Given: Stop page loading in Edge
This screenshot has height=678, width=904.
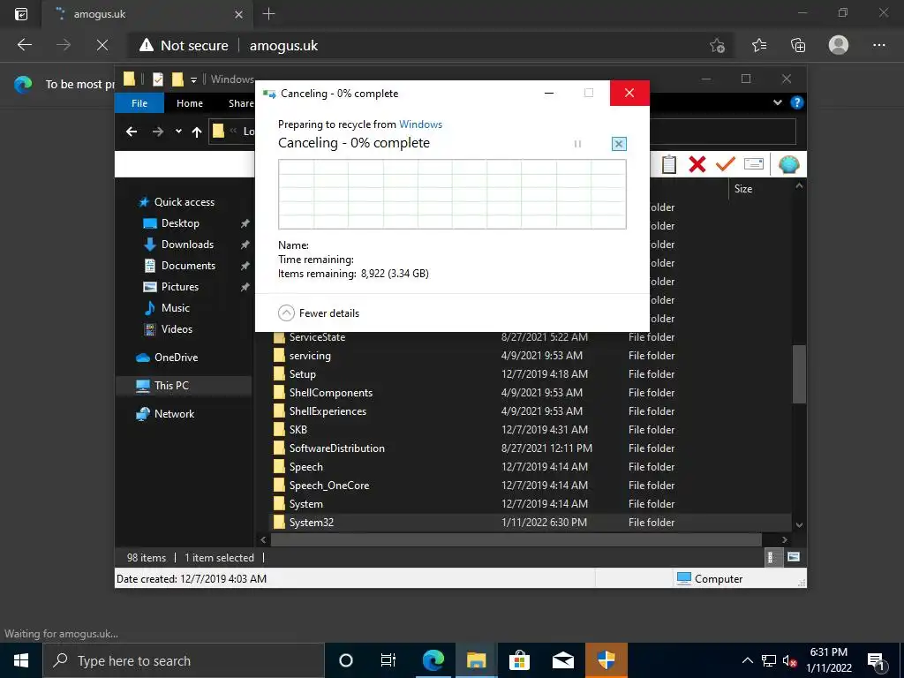Looking at the screenshot, I should 102,45.
